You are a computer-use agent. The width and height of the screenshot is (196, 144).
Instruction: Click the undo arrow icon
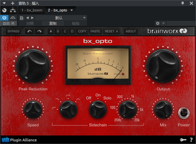point(30,31)
